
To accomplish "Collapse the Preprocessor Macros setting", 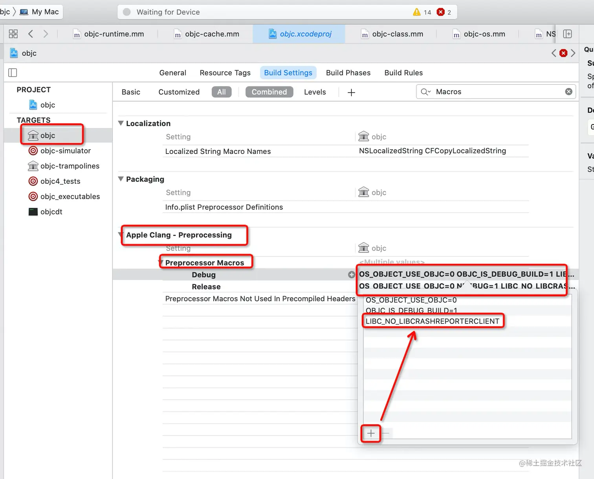I will click(x=161, y=262).
